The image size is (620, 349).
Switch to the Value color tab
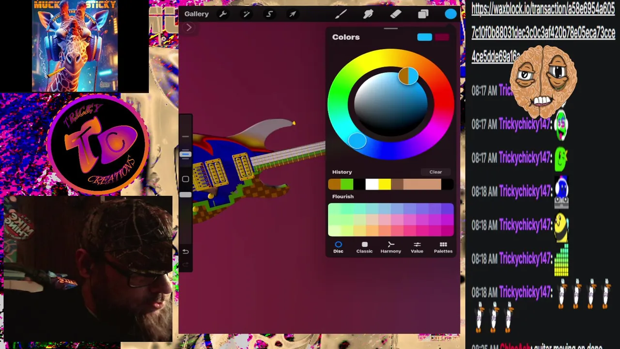(417, 248)
